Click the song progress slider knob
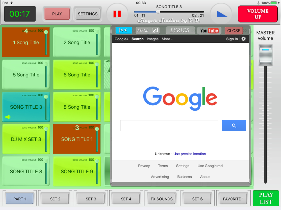The height and width of the screenshot is (210, 281). tap(158, 11)
